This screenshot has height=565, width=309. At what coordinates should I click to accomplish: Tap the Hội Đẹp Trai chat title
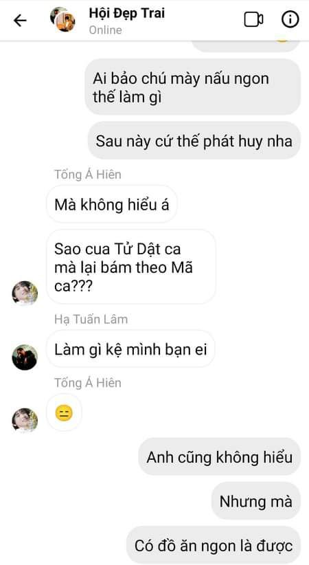127,13
